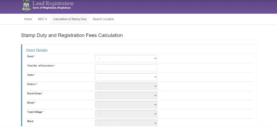Screen dimensions: 277x127
Task: Open the Town/Village dropdown
Action: [126, 114]
